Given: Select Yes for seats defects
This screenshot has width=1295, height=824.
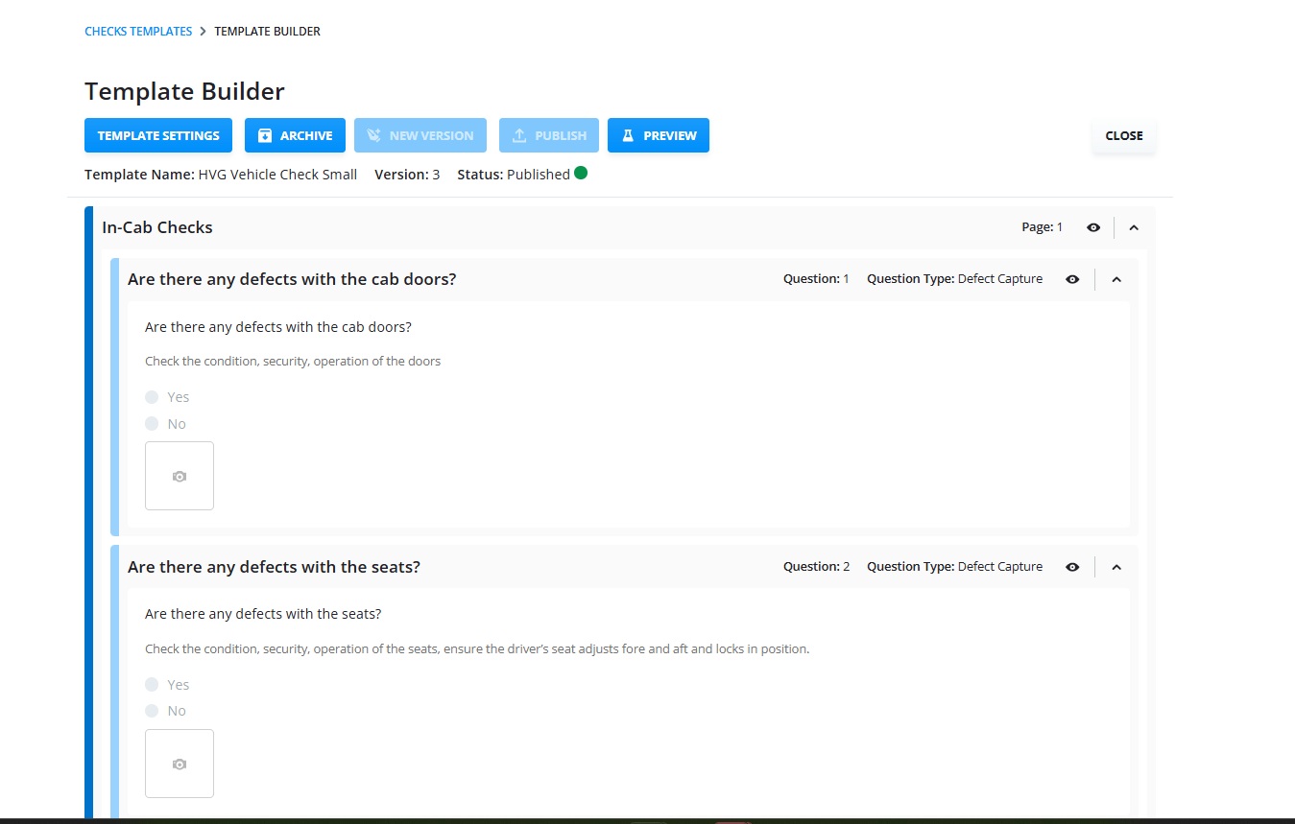Looking at the screenshot, I should (x=152, y=685).
